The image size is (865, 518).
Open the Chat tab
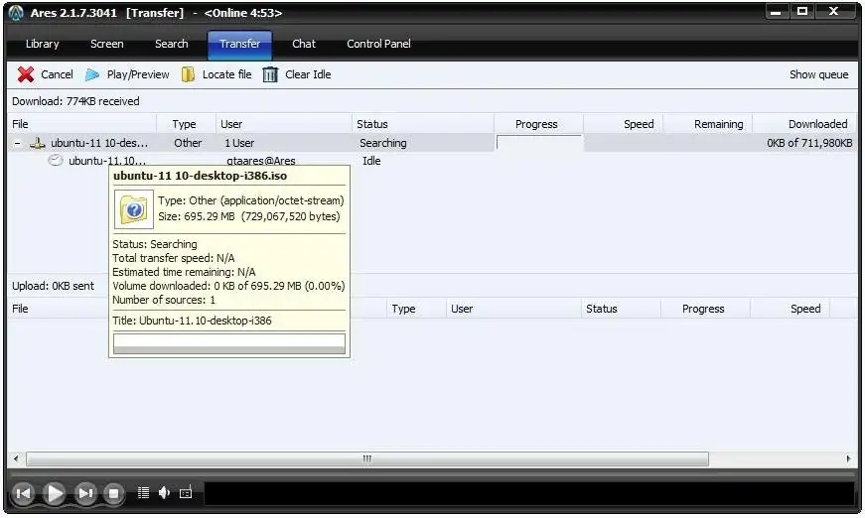pos(304,44)
